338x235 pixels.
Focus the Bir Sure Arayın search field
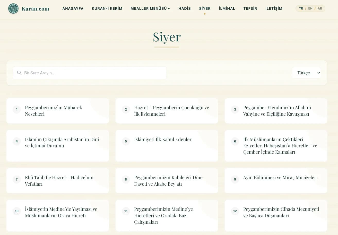90,73
